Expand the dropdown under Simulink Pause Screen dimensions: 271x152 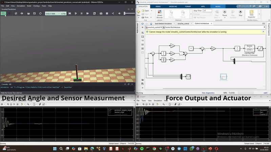point(225,18)
